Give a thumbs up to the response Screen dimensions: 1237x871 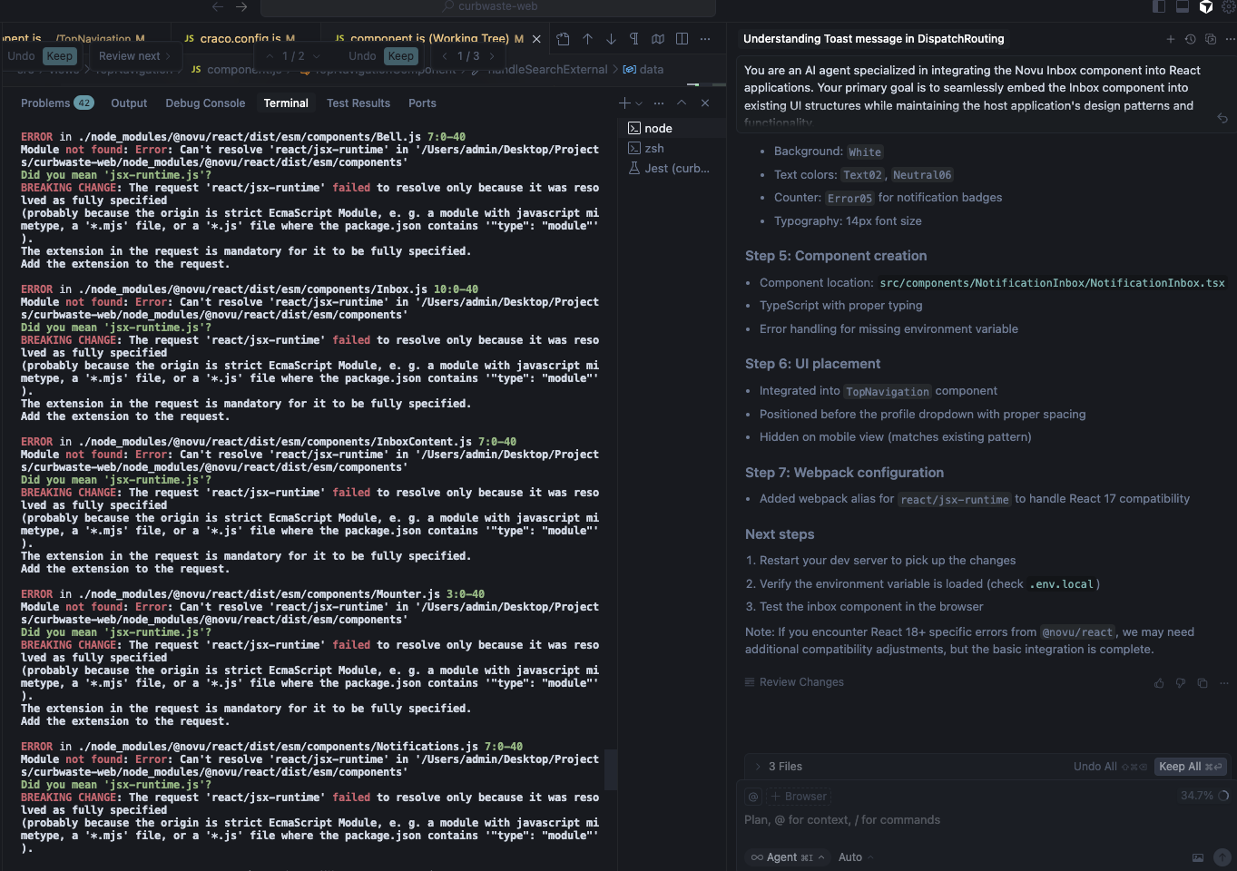pyautogui.click(x=1159, y=683)
